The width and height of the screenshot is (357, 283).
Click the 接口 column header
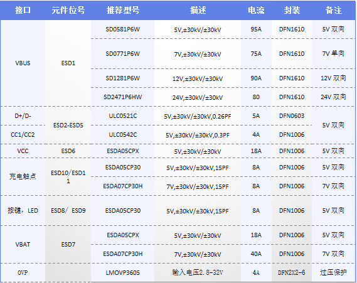point(23,10)
